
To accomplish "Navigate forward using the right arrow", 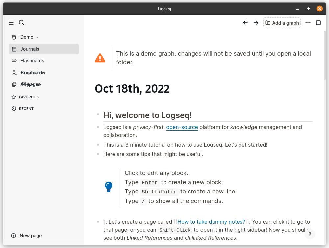I will tap(256, 23).
